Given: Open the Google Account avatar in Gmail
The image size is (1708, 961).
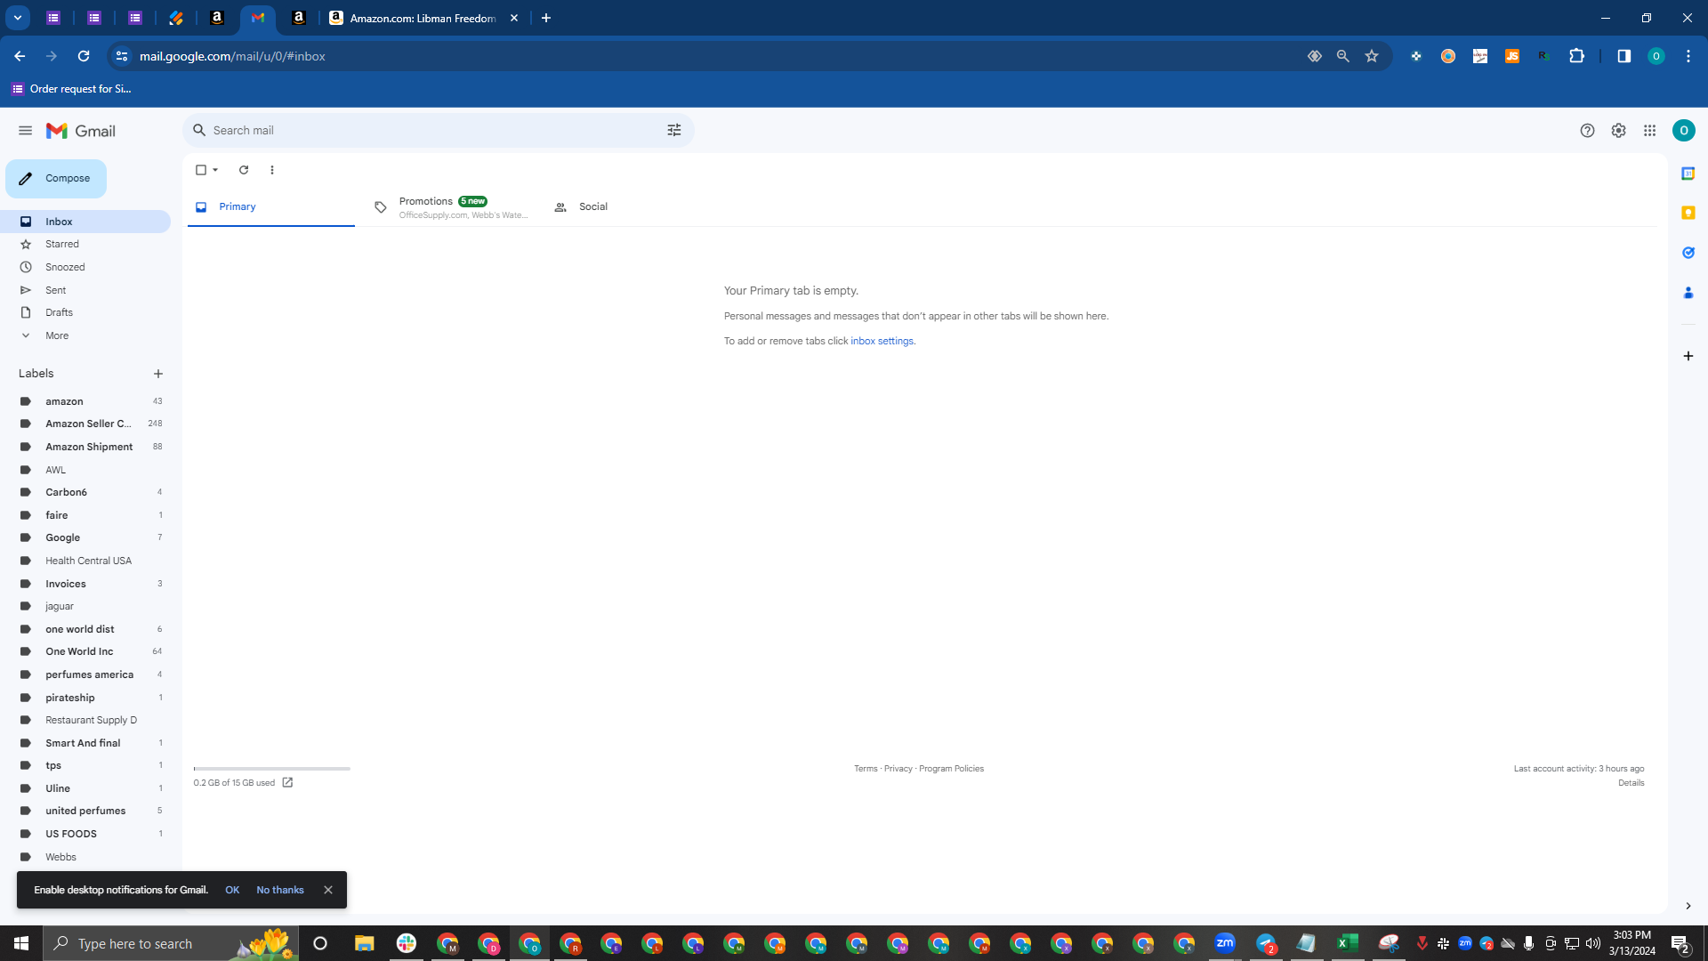Looking at the screenshot, I should [x=1683, y=131].
